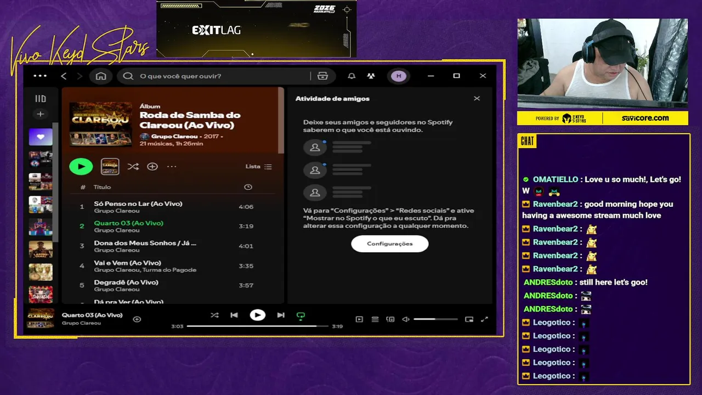Play the album with the green play button
The height and width of the screenshot is (395, 702).
[81, 166]
